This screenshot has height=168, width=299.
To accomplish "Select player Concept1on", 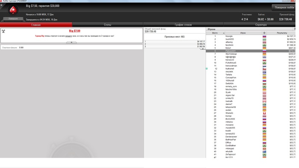I will (x=231, y=78).
